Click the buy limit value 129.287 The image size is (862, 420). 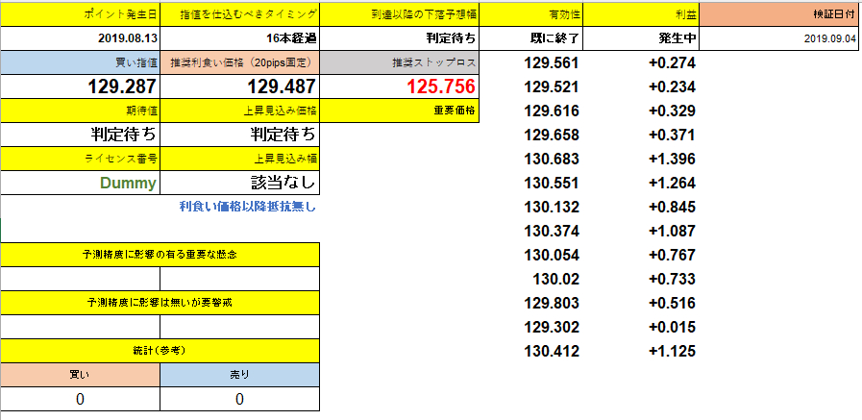point(81,86)
